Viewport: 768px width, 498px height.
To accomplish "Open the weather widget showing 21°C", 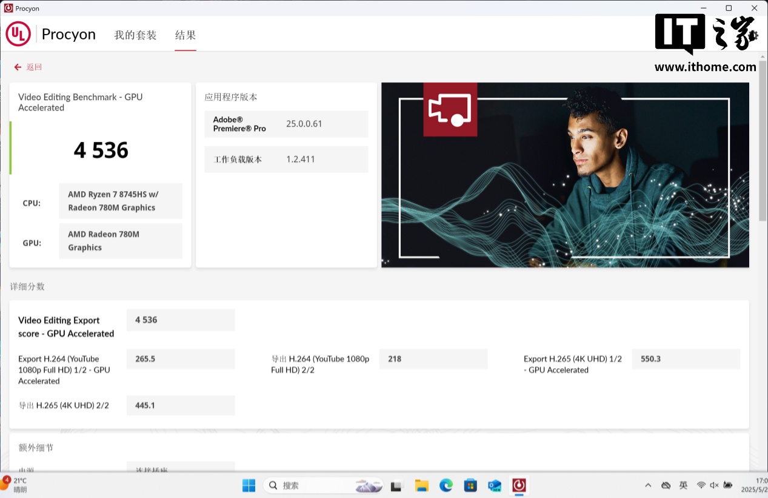I will [x=15, y=485].
